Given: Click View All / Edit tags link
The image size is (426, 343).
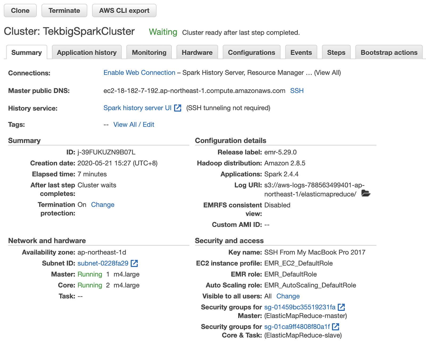Looking at the screenshot, I should 134,125.
